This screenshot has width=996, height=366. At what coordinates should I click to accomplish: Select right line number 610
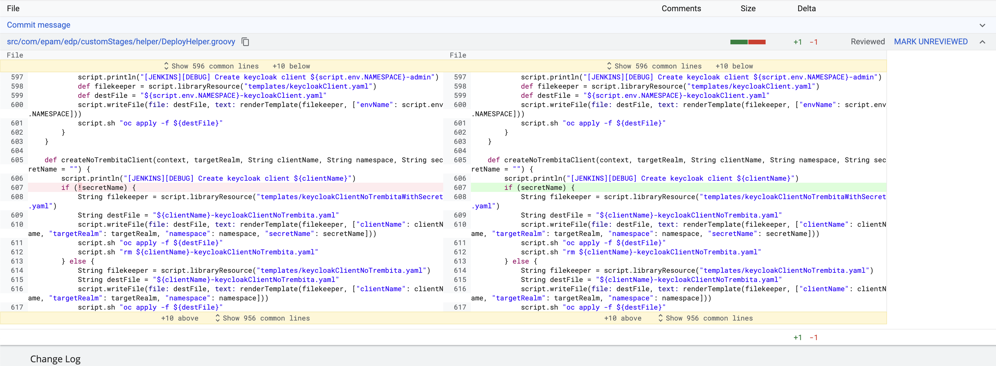[x=460, y=224]
